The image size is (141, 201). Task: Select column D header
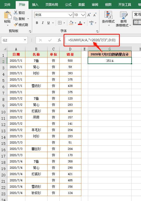pyautogui.click(x=70, y=49)
